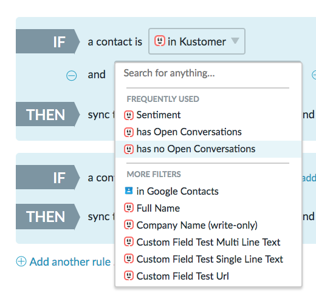Click the Kustomer icon beside Multi Line Text

[129, 241]
